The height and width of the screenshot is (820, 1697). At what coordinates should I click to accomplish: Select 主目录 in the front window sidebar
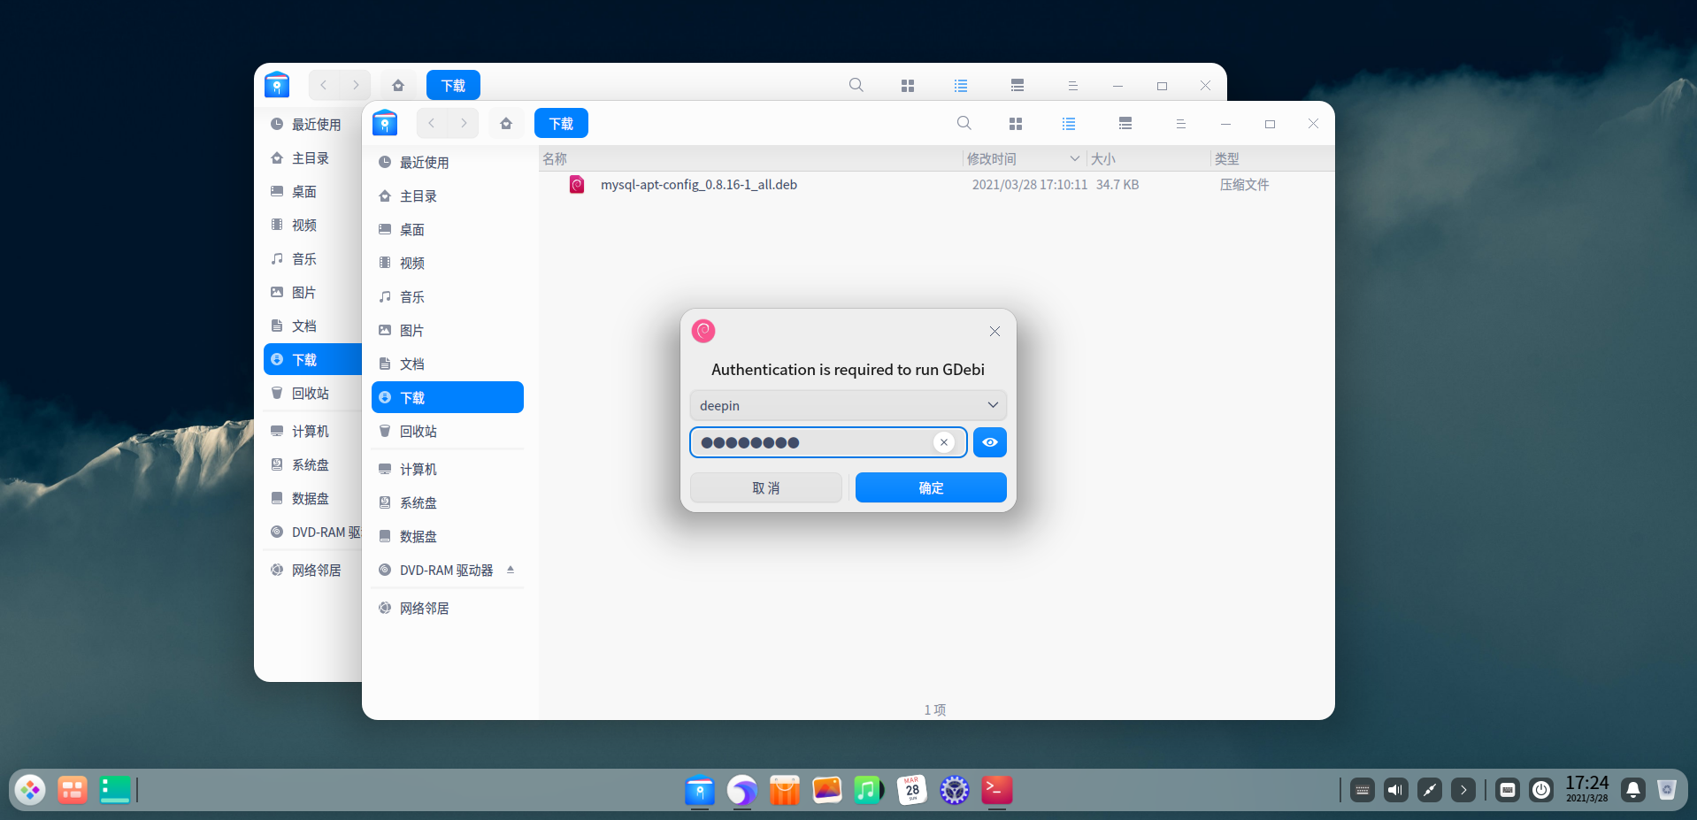pos(448,195)
